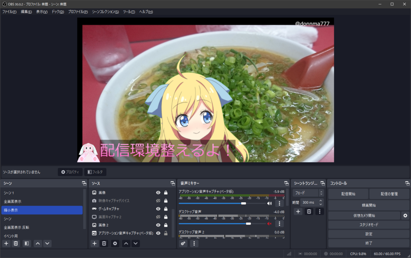
Task: Add a new scene with the plus icon
Action: coord(6,243)
